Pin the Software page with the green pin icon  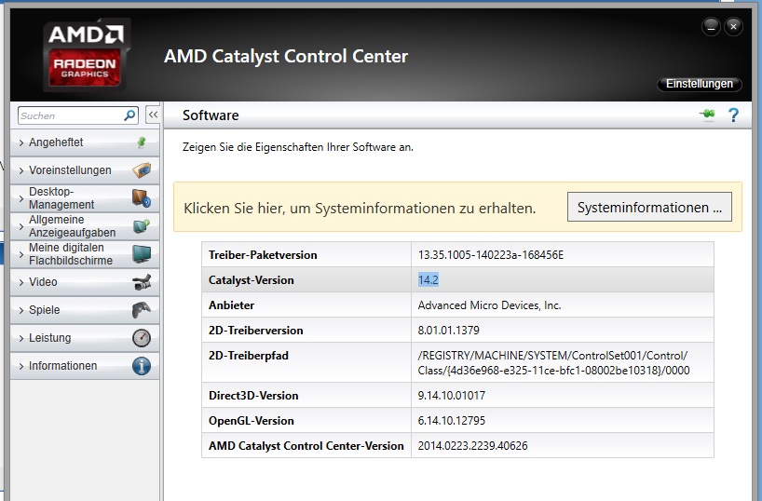pyautogui.click(x=708, y=115)
